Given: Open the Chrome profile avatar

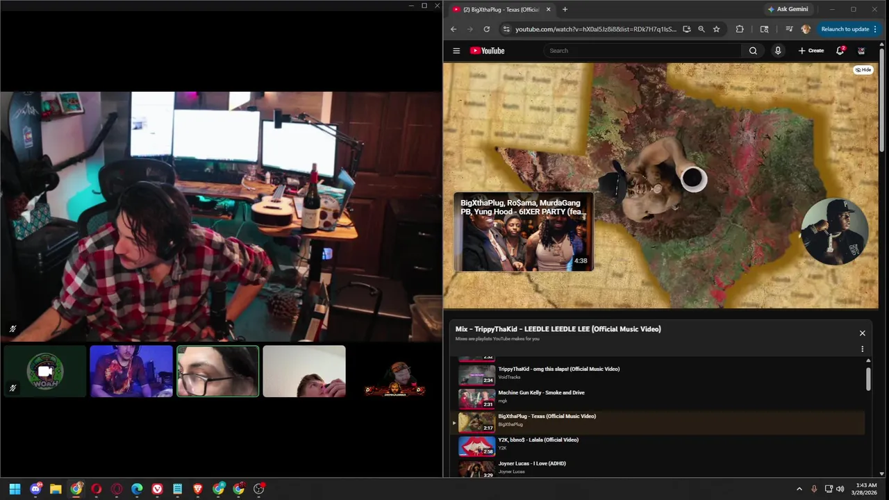Looking at the screenshot, I should click(x=806, y=29).
